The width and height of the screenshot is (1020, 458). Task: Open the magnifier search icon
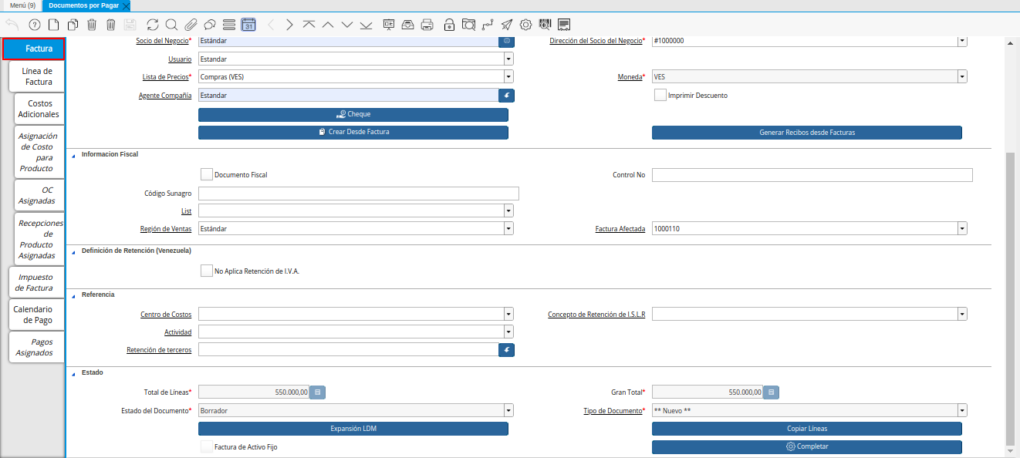tap(171, 25)
